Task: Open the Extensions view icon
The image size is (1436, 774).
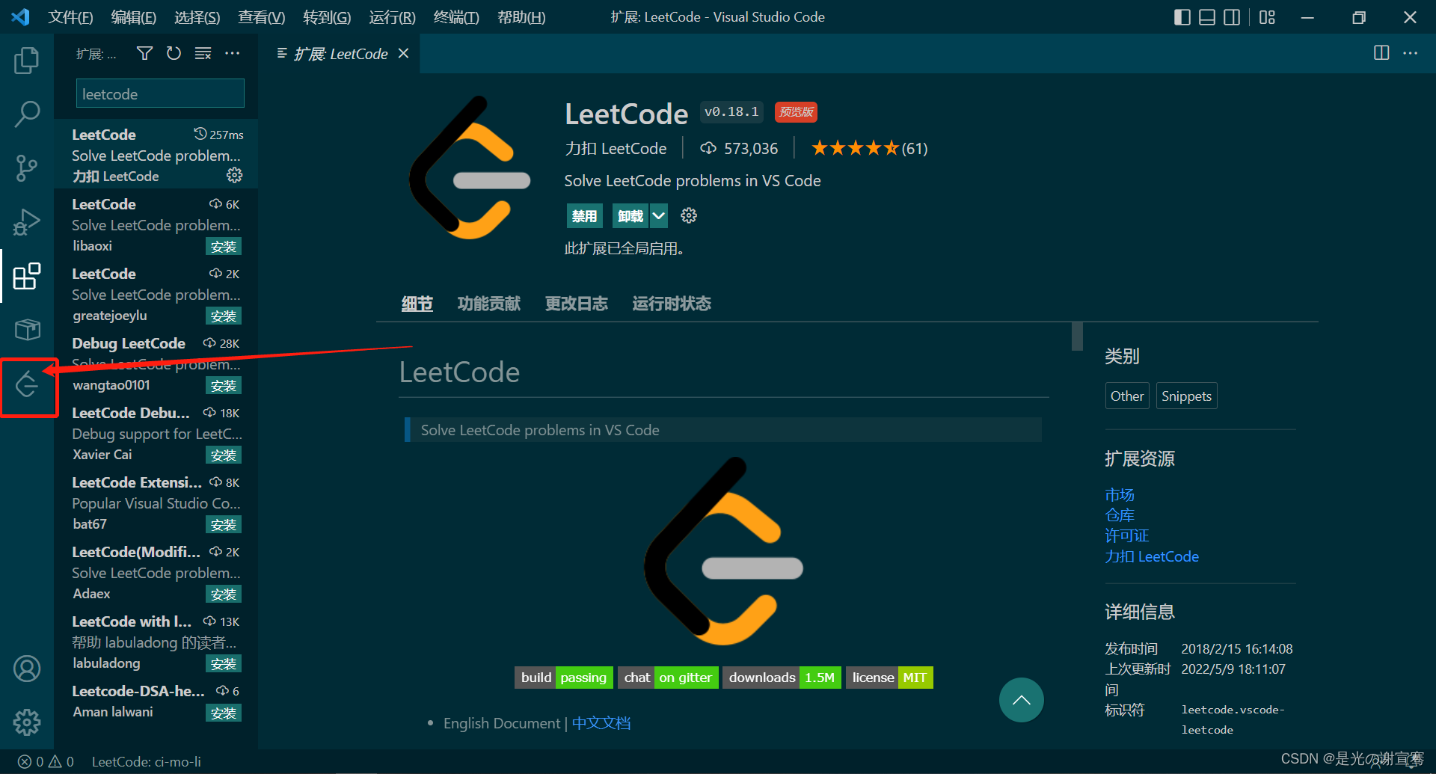Action: pyautogui.click(x=27, y=276)
